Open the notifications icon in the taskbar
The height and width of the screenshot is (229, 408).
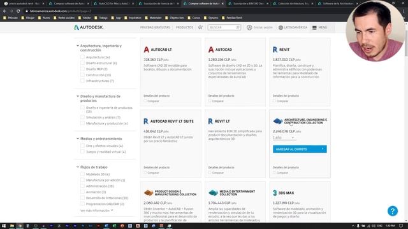click(x=401, y=226)
